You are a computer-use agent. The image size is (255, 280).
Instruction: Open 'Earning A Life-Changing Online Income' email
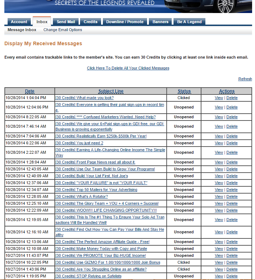coord(110,153)
